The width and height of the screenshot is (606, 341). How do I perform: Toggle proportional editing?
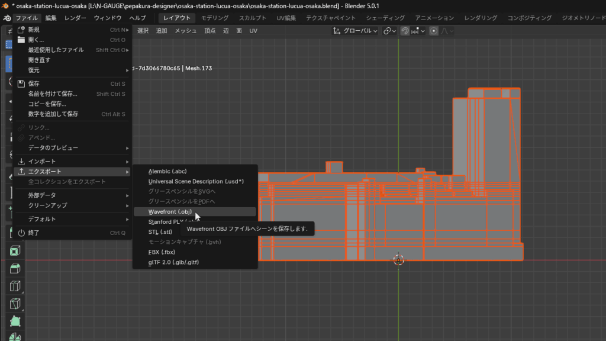[434, 31]
